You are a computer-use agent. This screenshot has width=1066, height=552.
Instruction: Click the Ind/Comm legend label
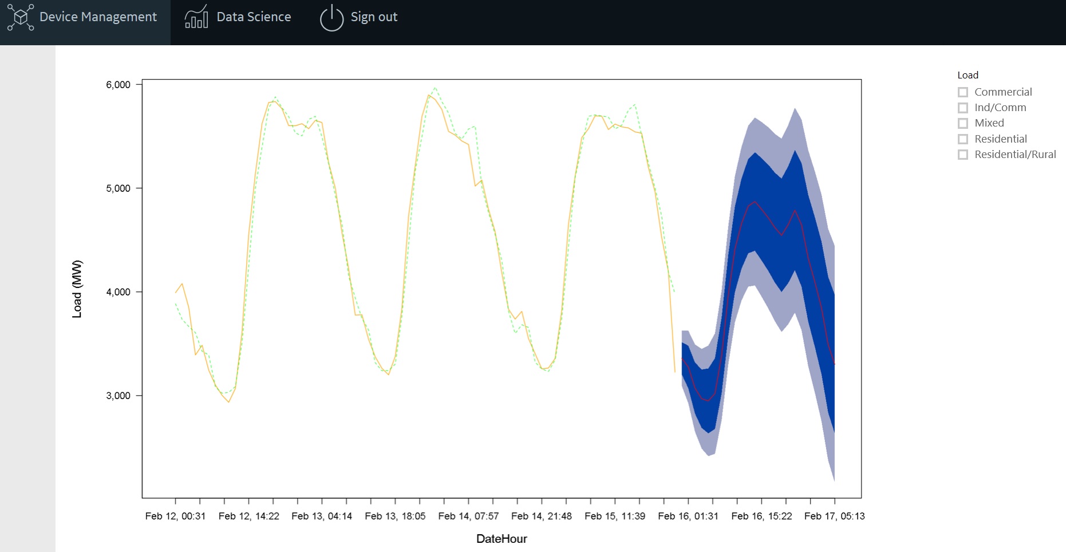coord(1000,108)
